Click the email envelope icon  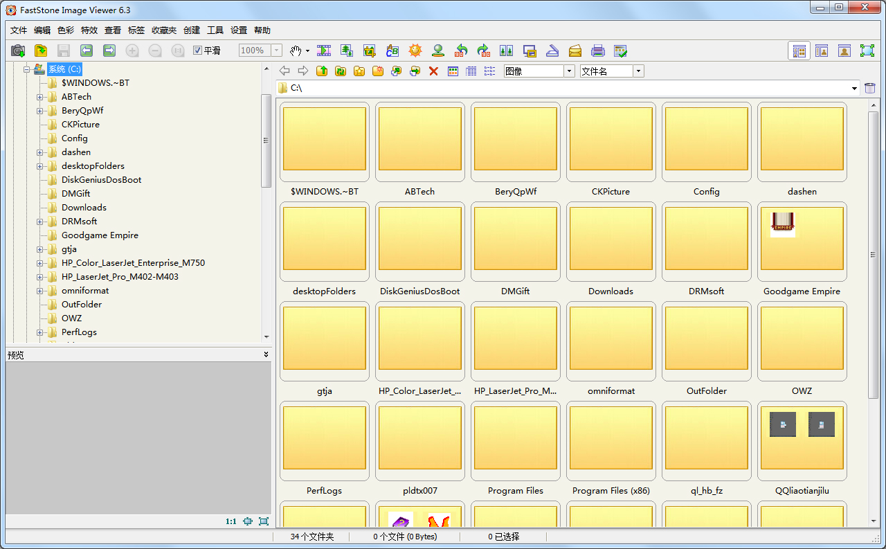(575, 51)
